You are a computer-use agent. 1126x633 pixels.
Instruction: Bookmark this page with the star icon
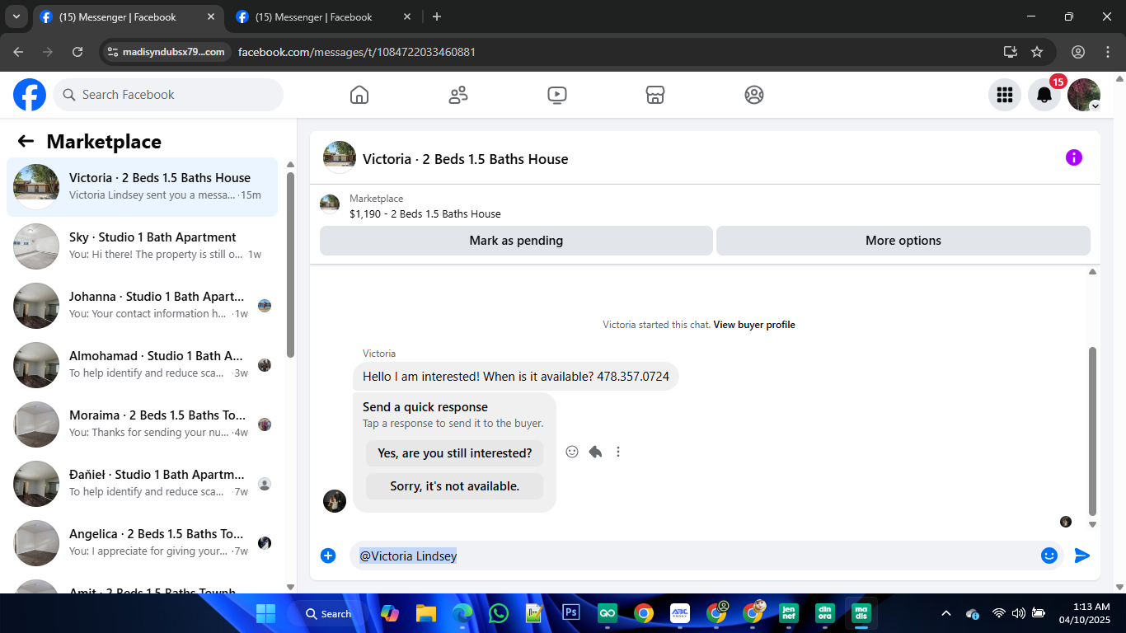1037,52
